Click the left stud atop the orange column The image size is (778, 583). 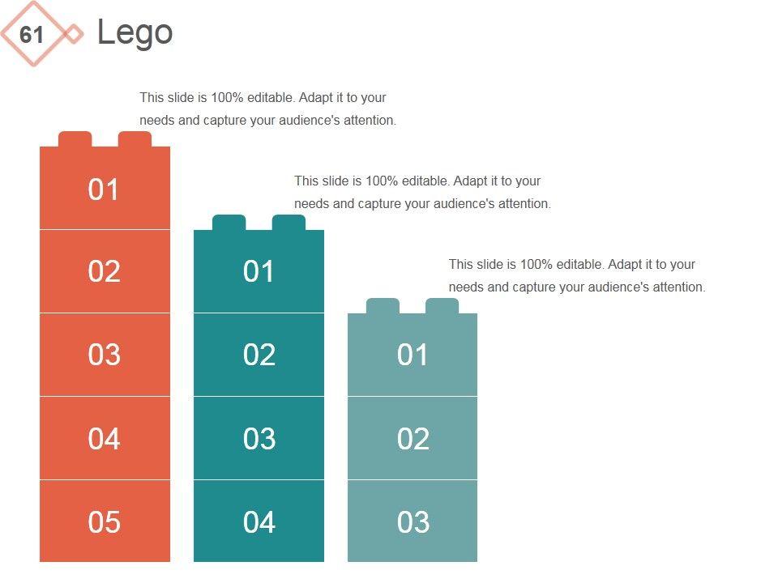tap(75, 139)
